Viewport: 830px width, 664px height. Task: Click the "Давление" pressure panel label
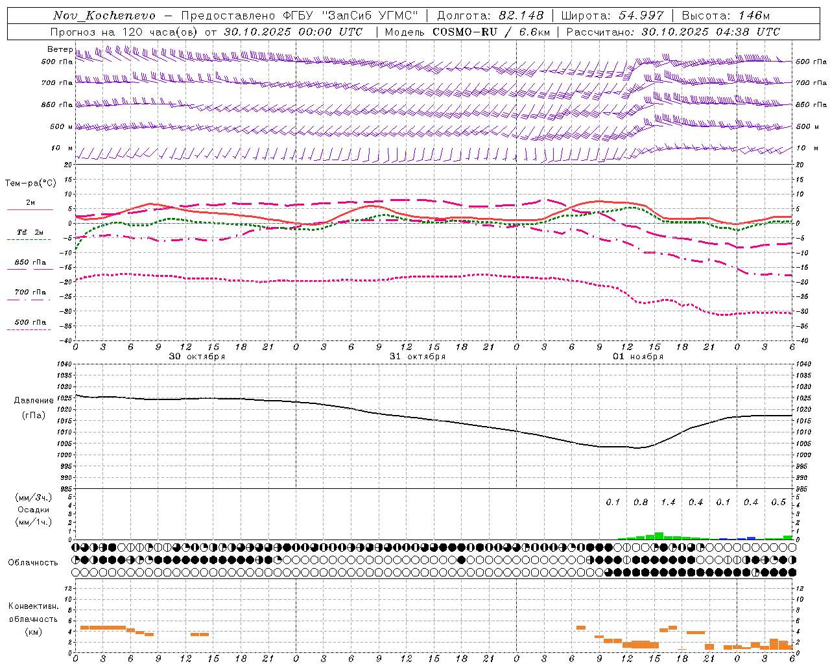(x=34, y=401)
